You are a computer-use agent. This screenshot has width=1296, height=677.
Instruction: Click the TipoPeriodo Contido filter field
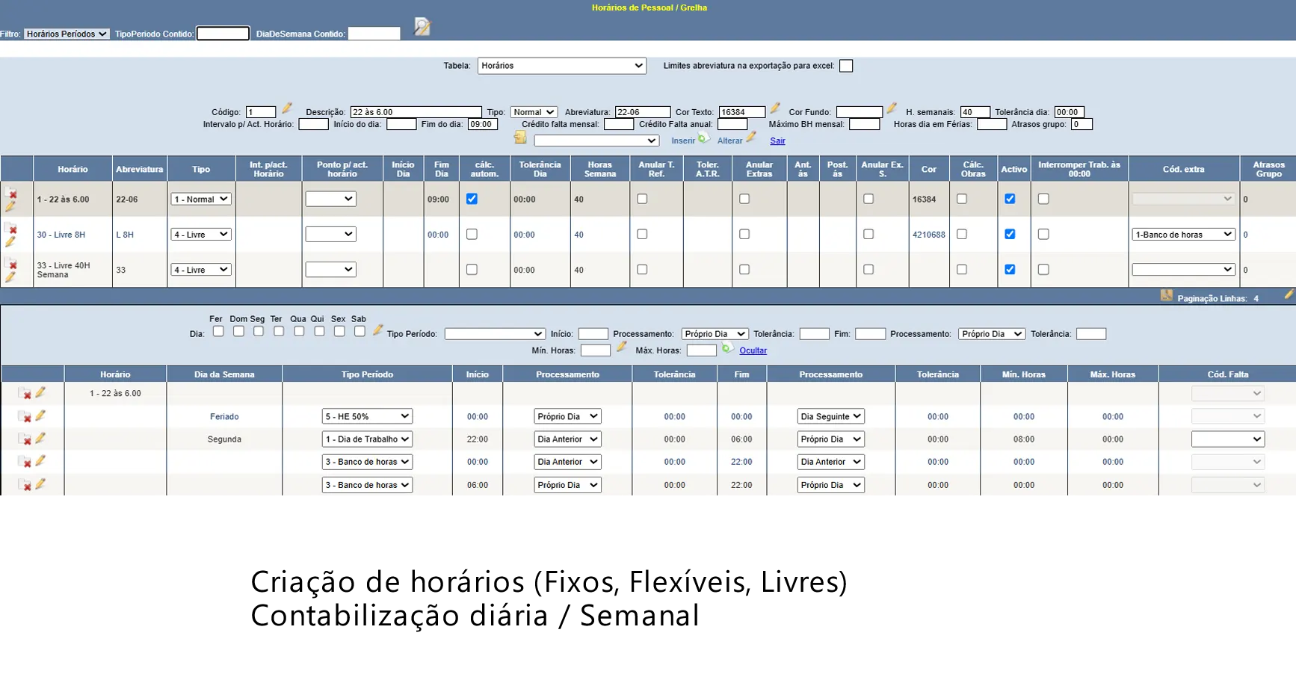(223, 34)
